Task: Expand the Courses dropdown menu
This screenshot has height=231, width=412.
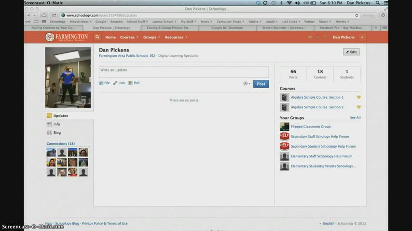Action: 129,37
